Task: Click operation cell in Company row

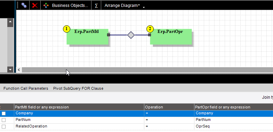Action: (x=169, y=113)
